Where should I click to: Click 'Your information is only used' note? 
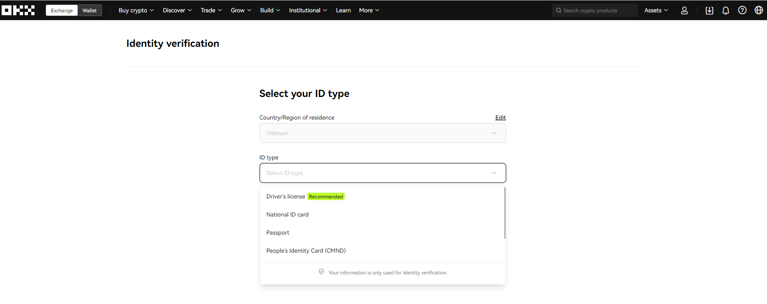click(388, 273)
